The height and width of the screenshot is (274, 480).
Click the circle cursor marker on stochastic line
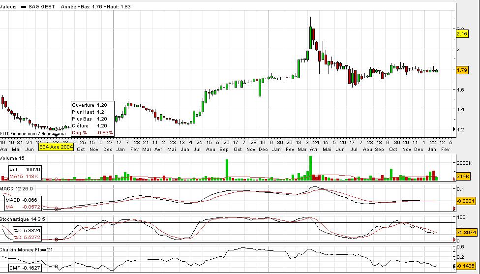click(x=56, y=240)
